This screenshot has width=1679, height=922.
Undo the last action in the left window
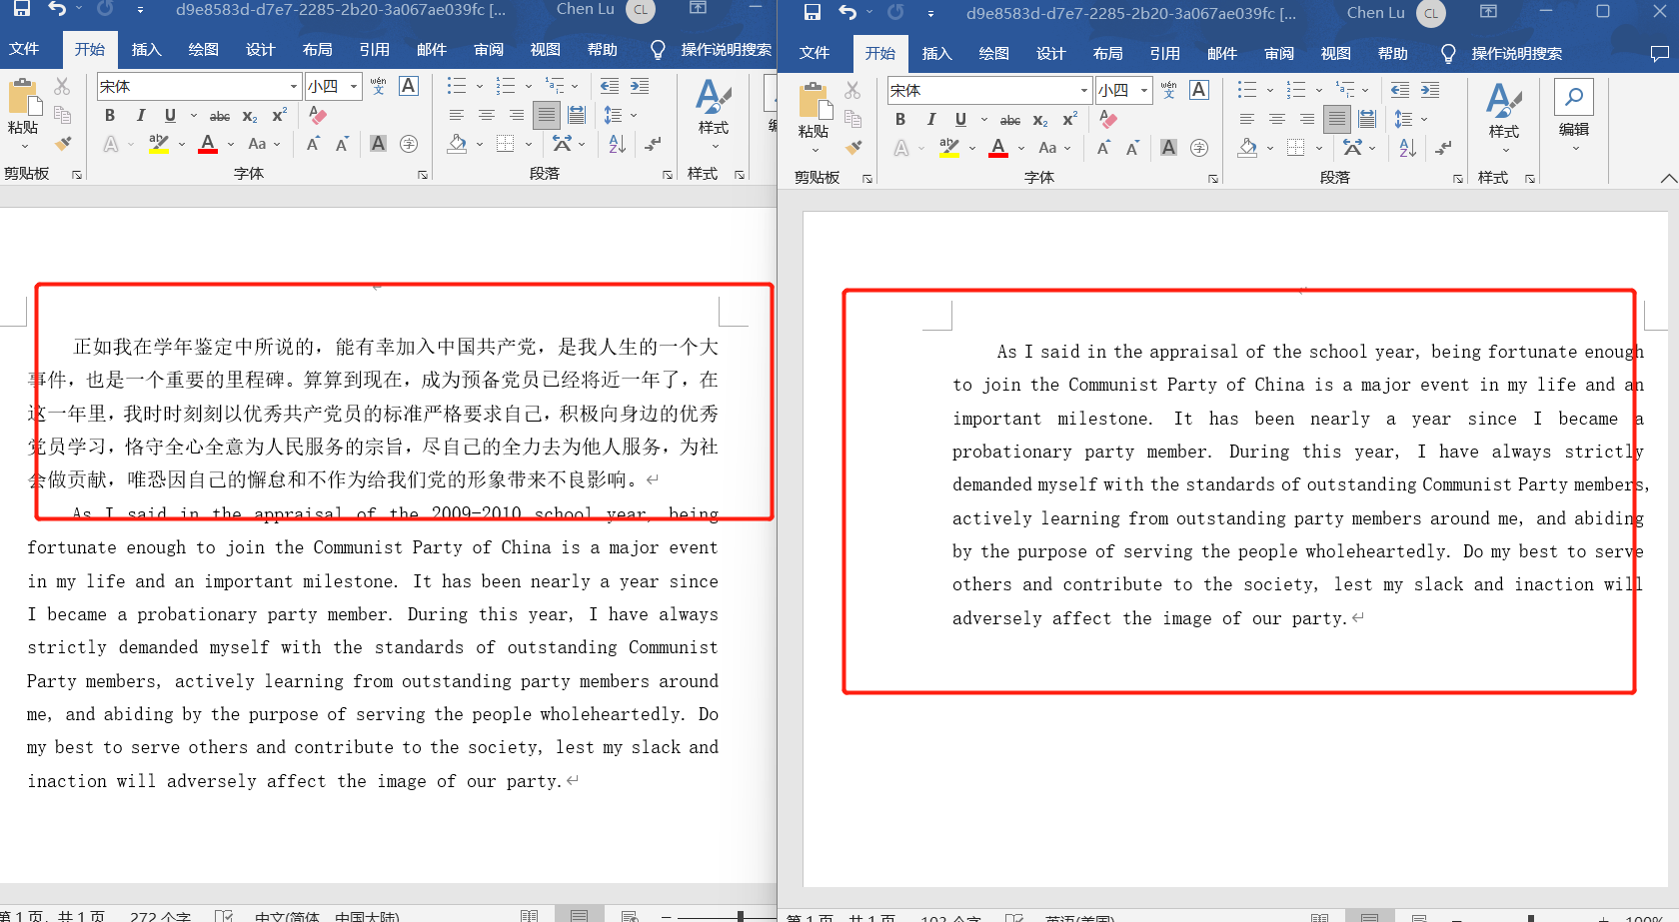coord(57,9)
